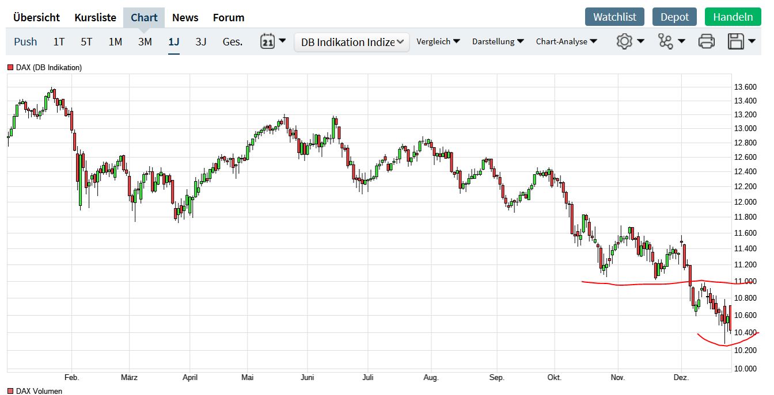774x395 pixels.
Task: Select the 3J time range
Action: 201,41
